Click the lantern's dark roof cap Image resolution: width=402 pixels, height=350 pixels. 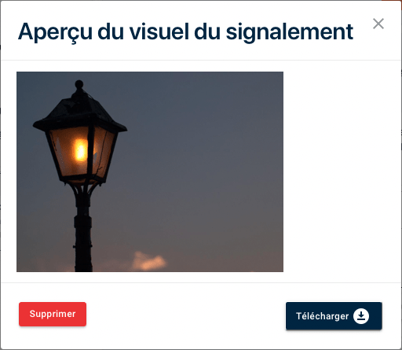[80, 112]
